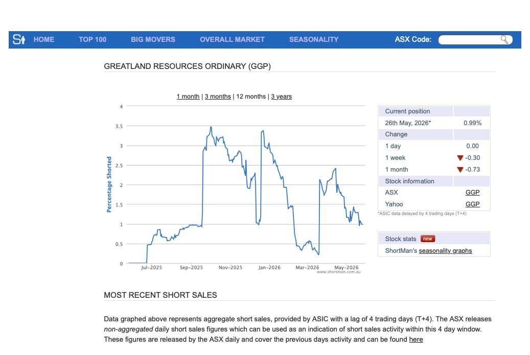
Task: Go to BIG MOVERS
Action: pos(153,39)
